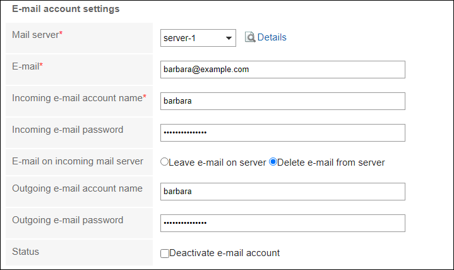This screenshot has height=270, width=454.
Task: Click the Outgoing e-mail account name label
Action: pyautogui.click(x=77, y=188)
